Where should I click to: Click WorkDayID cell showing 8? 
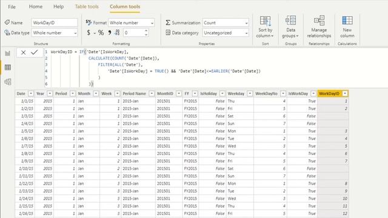[x=333, y=183]
